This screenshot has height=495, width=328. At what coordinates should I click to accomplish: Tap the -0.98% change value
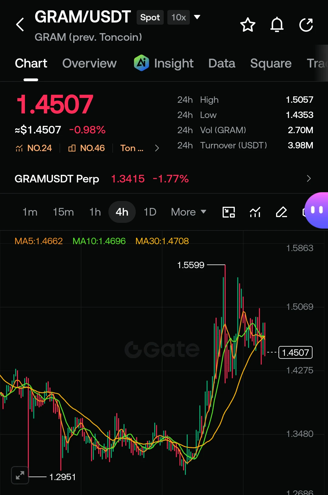(x=87, y=130)
